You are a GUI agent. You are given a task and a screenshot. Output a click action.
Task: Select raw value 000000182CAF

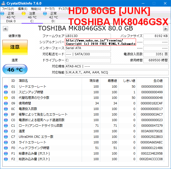[152, 103]
